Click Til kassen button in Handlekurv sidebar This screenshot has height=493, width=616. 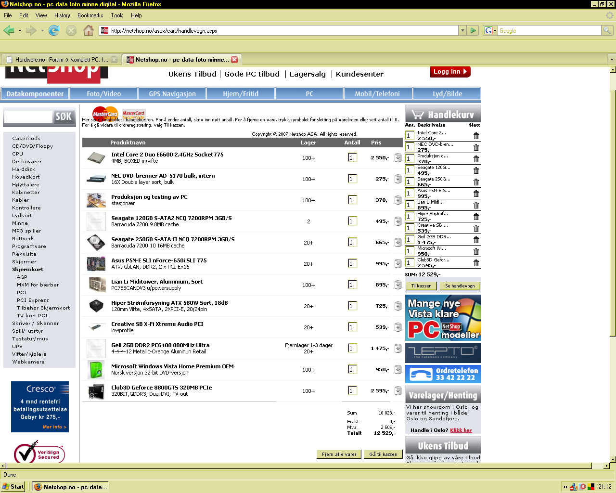(422, 286)
